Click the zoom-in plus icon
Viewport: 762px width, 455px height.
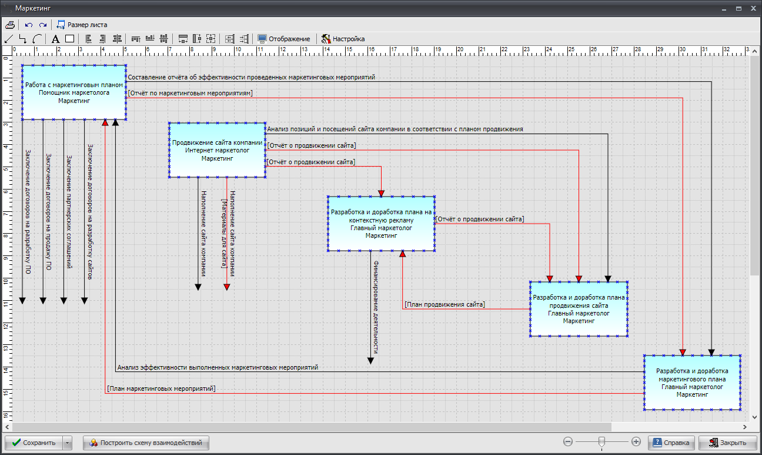pyautogui.click(x=636, y=441)
